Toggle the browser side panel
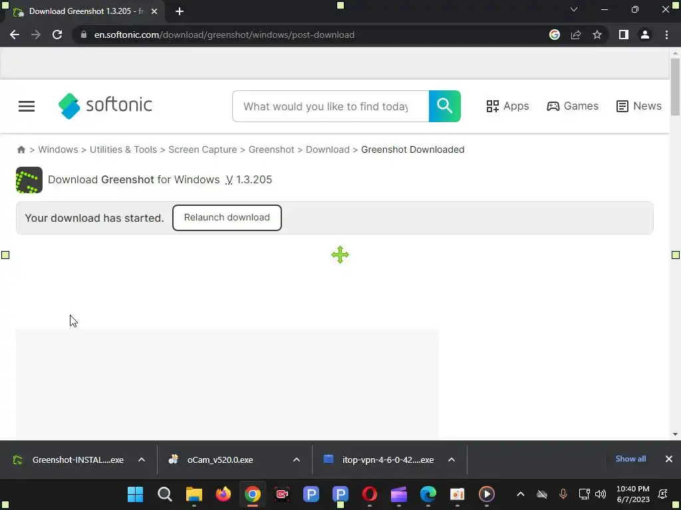The width and height of the screenshot is (681, 510). coord(624,35)
